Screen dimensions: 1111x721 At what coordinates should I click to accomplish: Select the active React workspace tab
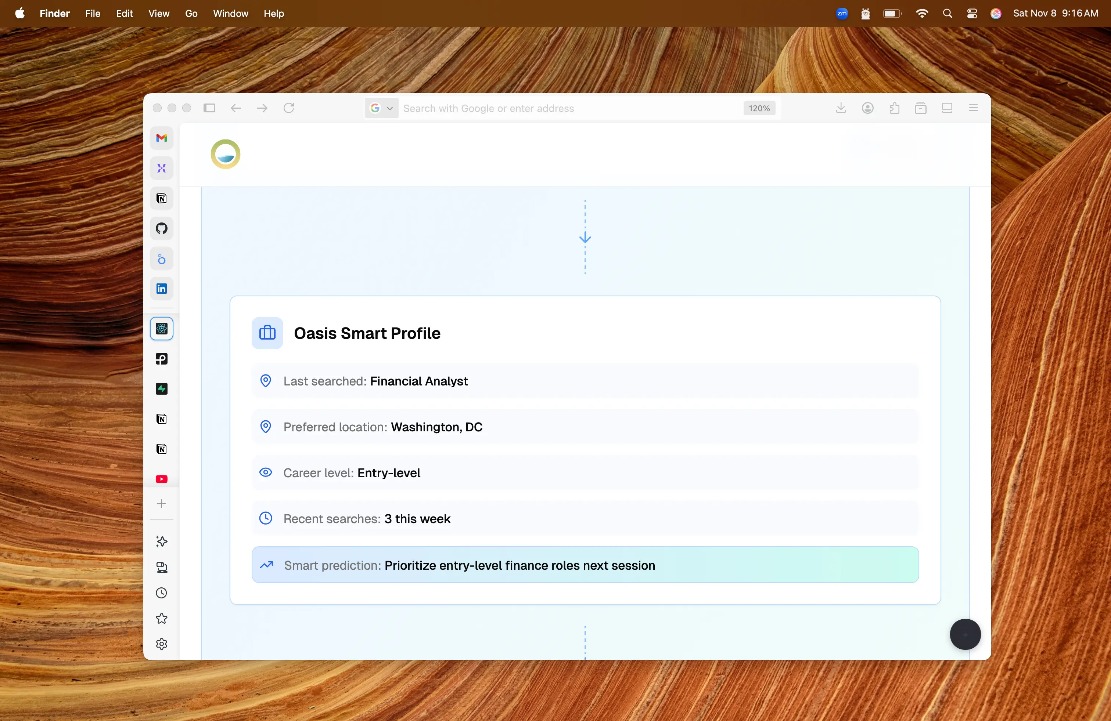click(x=162, y=328)
